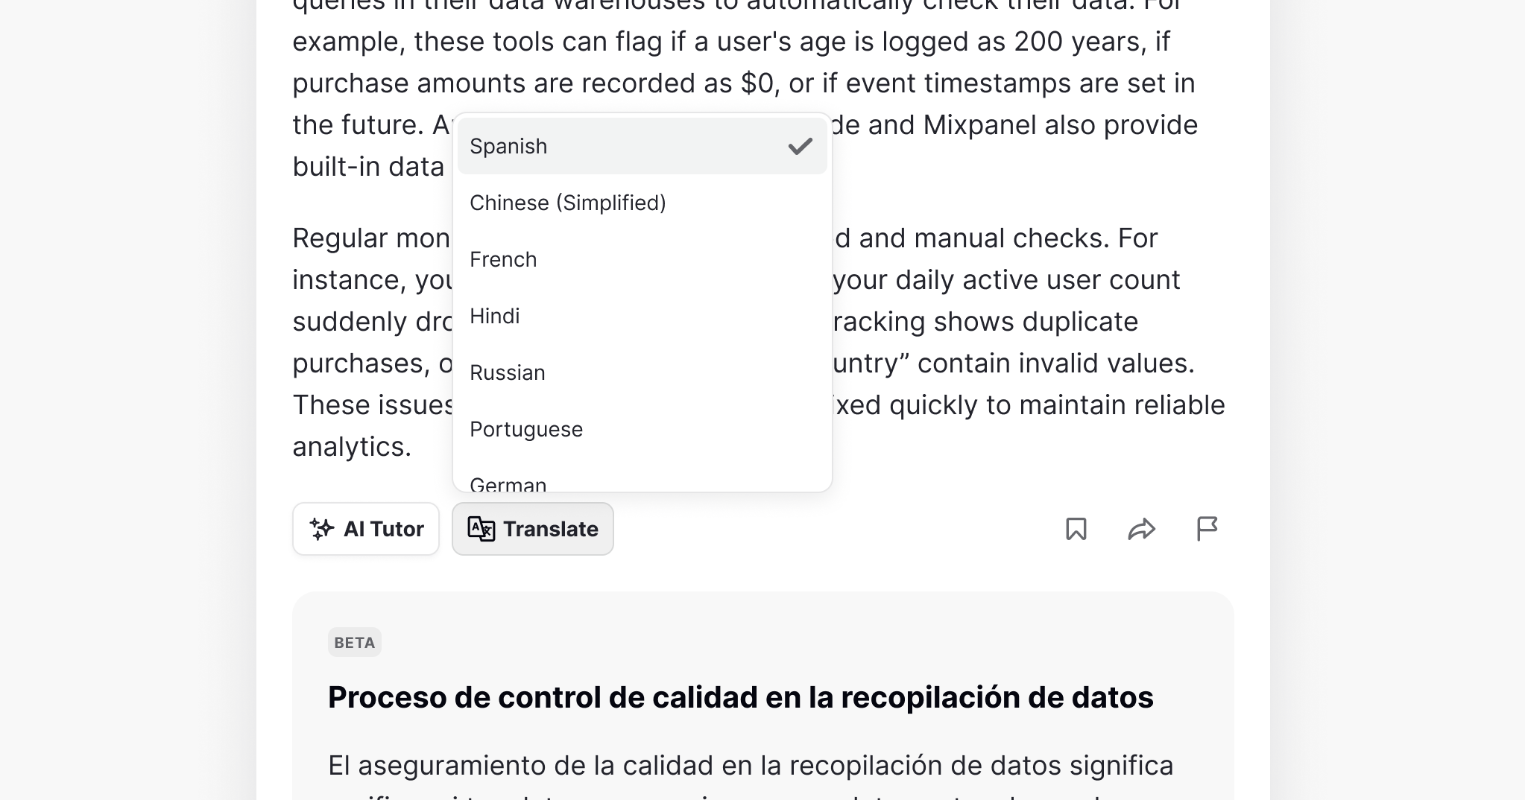Viewport: 1525px width, 800px height.
Task: Report content with the flag icon
Action: click(1207, 529)
